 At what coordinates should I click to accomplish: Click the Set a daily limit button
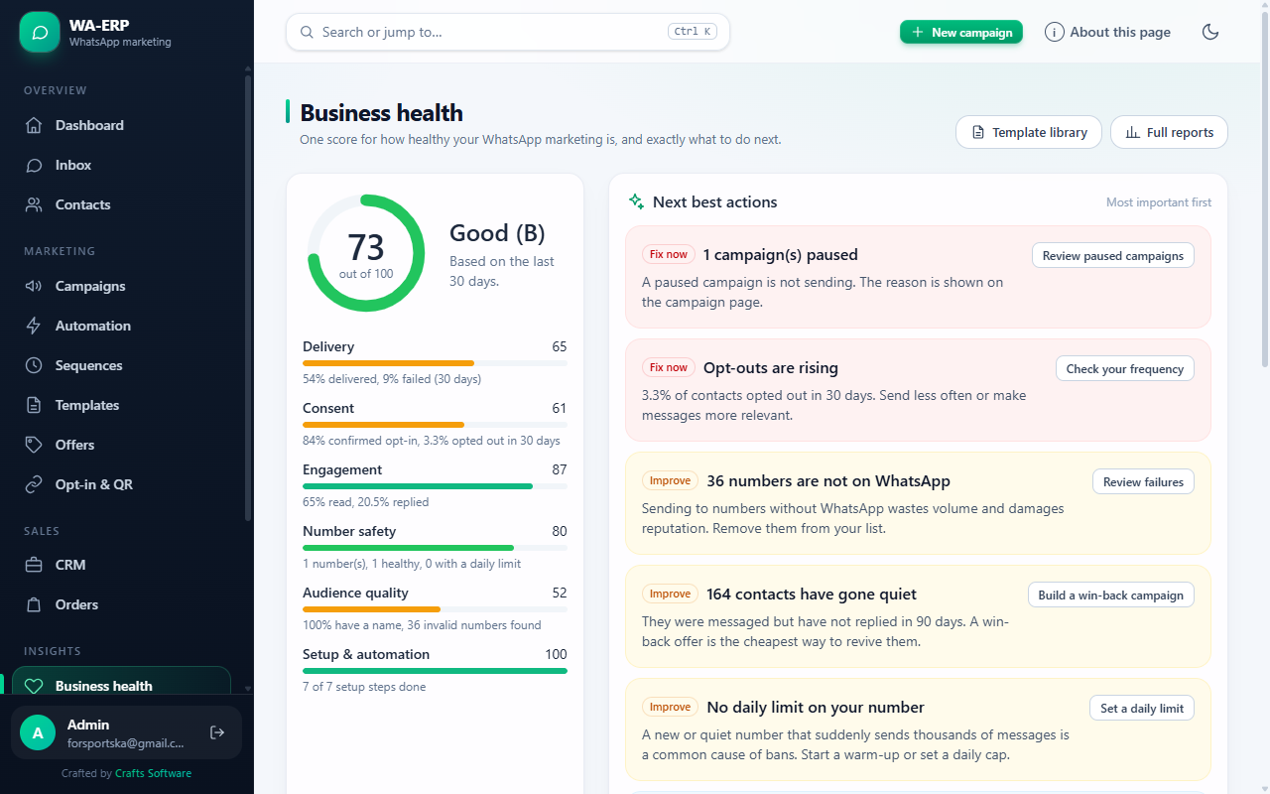(1142, 708)
